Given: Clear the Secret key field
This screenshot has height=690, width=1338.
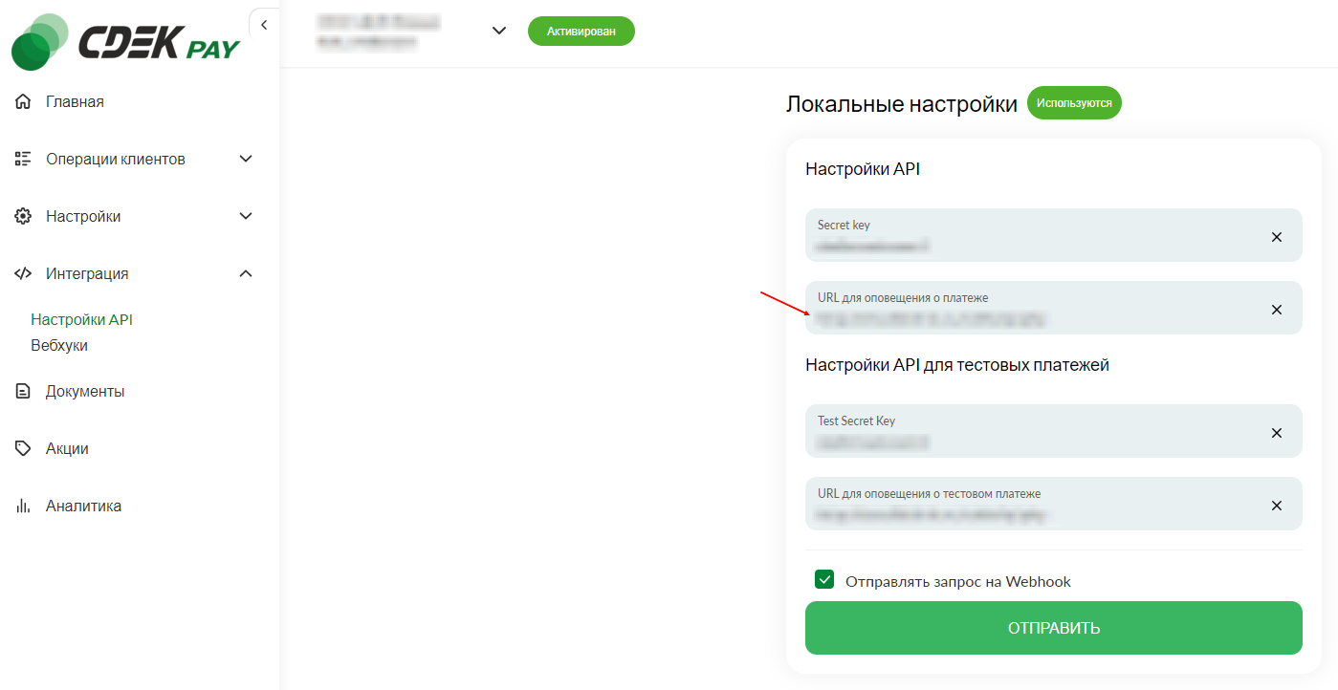Looking at the screenshot, I should 1277,237.
